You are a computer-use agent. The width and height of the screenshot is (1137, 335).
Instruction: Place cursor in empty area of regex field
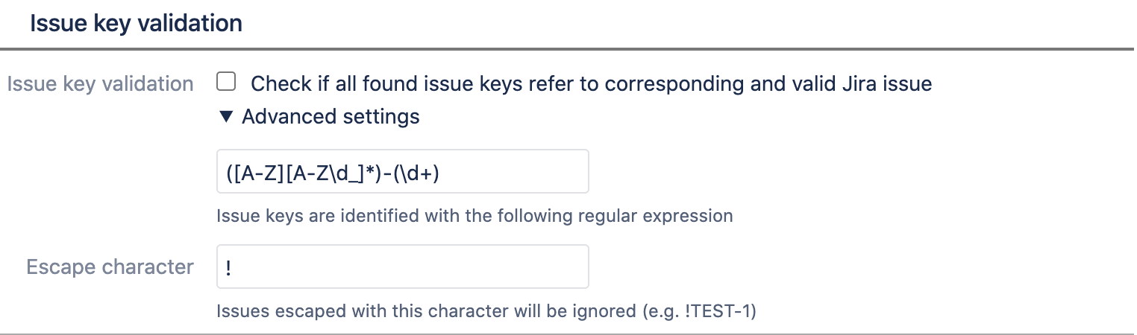pos(522,172)
